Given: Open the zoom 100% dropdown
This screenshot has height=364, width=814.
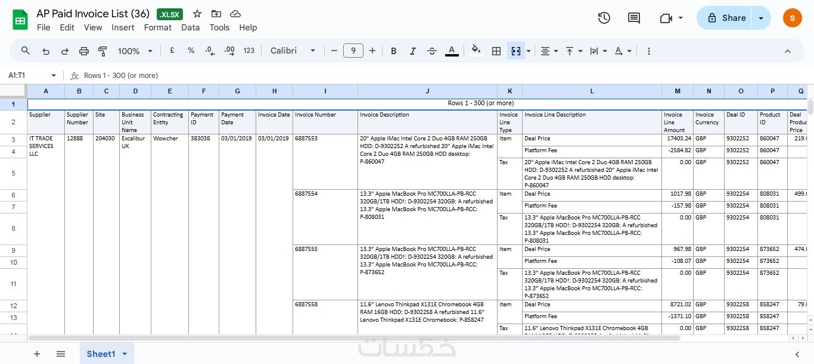Looking at the screenshot, I should point(135,51).
